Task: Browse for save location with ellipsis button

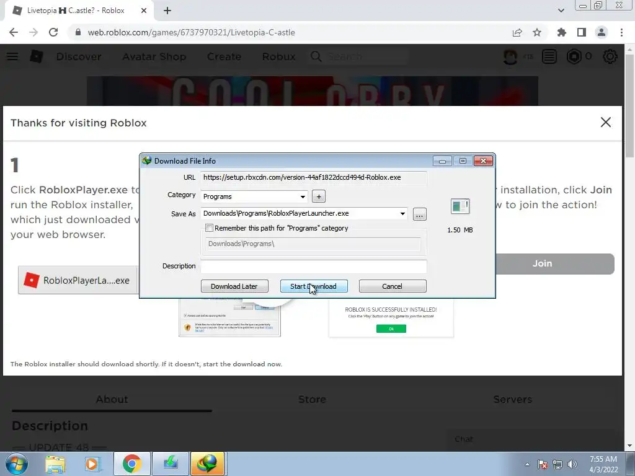Action: coord(420,214)
